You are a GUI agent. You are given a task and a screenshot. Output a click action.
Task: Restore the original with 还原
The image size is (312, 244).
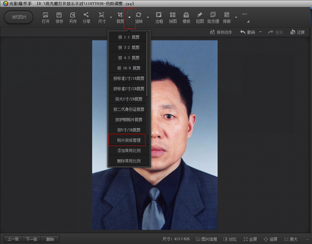coord(297,32)
